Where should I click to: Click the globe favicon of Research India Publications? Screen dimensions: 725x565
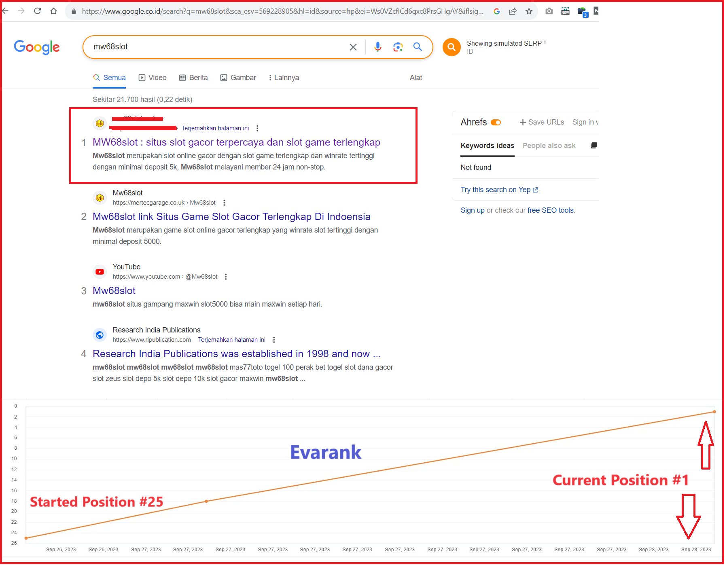100,335
